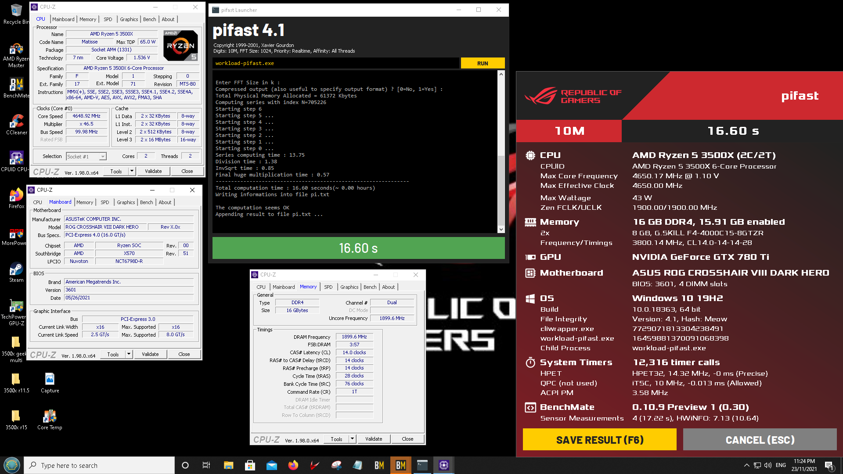Open About tab in Memory CPU-Z window
This screenshot has width=843, height=474.
click(388, 287)
